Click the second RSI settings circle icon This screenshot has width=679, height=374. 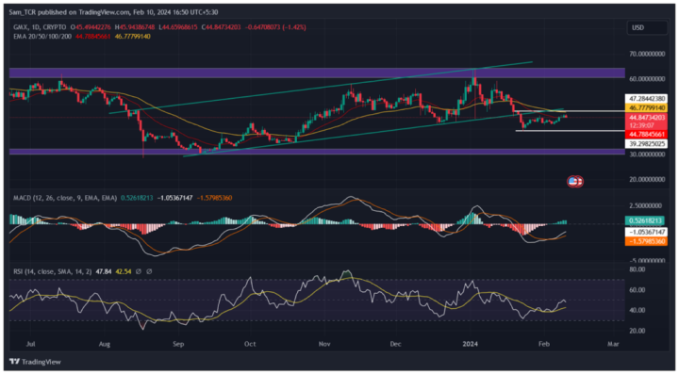[149, 271]
